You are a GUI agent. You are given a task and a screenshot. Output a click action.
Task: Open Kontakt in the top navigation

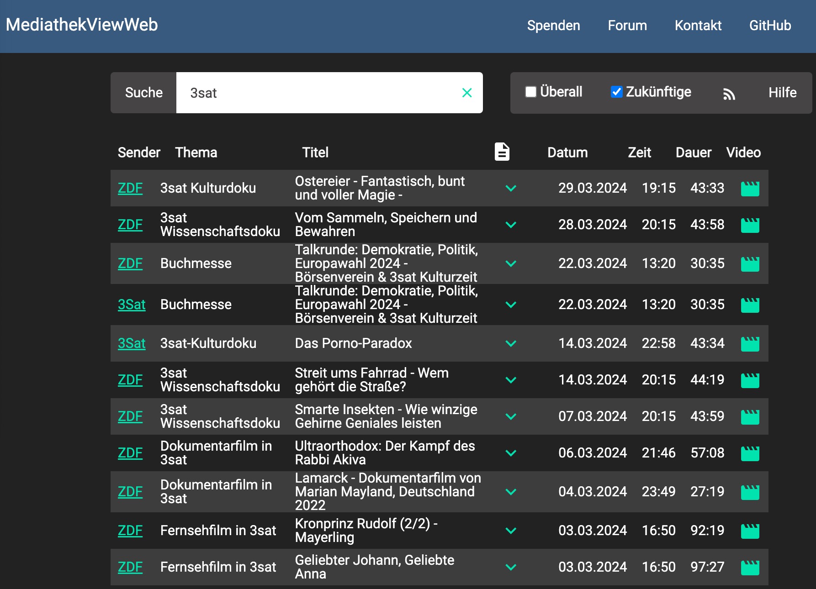[x=698, y=26]
